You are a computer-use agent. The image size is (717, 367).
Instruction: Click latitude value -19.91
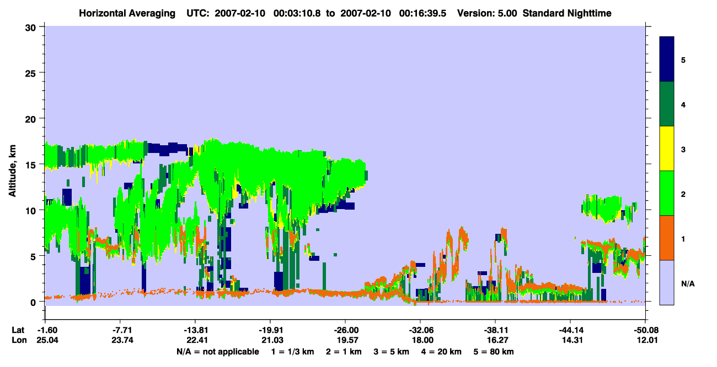tap(270, 330)
